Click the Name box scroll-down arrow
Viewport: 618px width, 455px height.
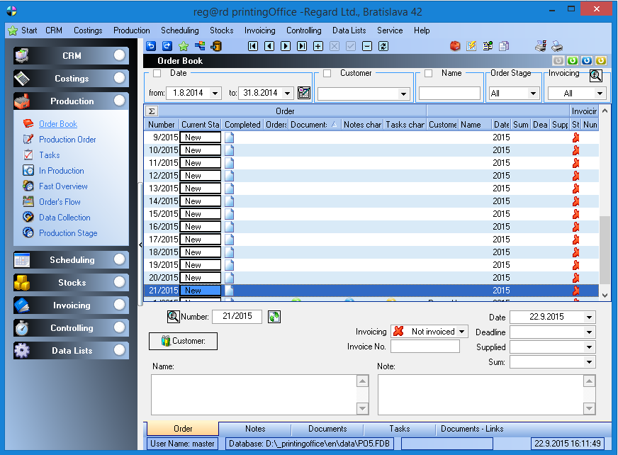[x=362, y=408]
